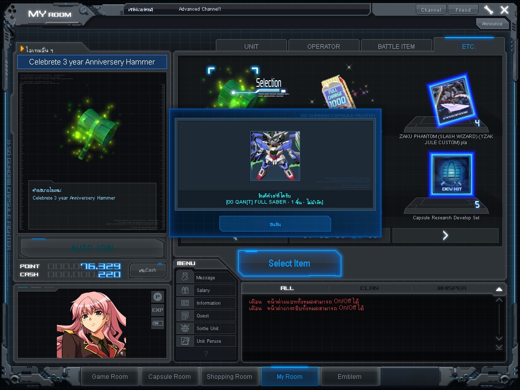
Task: Click the Message envelope icon
Action: point(185,277)
